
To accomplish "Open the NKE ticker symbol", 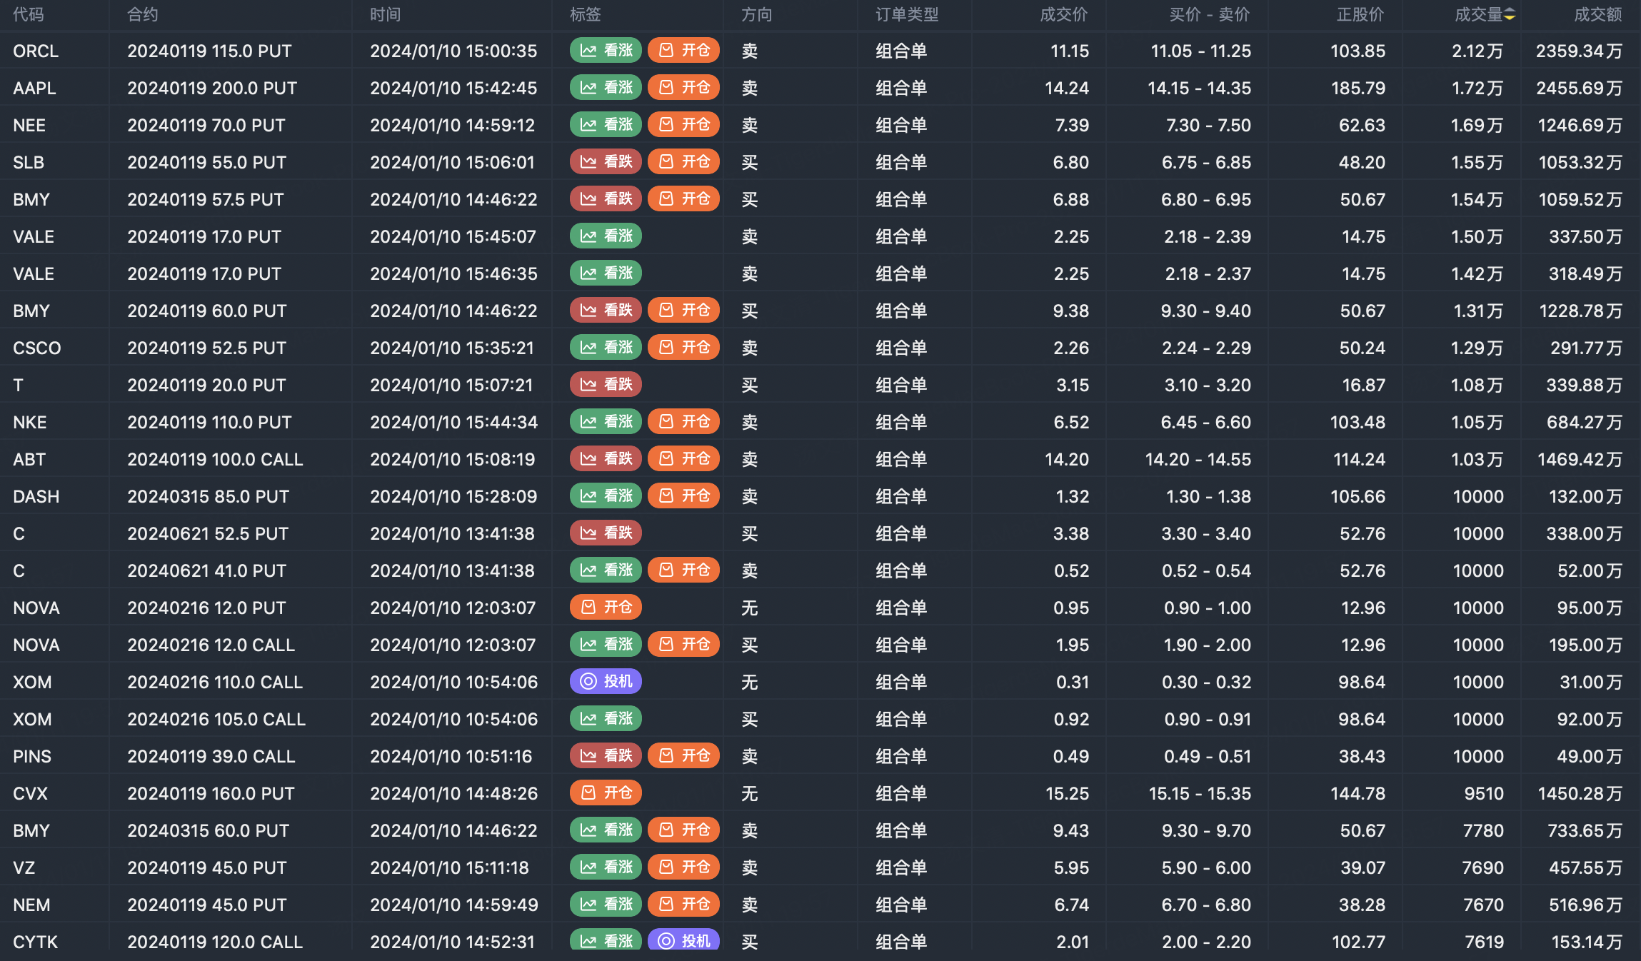I will (30, 422).
